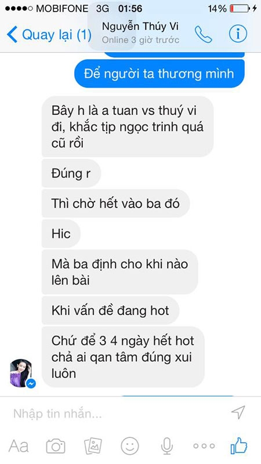261x464 pixels.
Task: Tap the microphone voice message icon
Action: click(167, 446)
